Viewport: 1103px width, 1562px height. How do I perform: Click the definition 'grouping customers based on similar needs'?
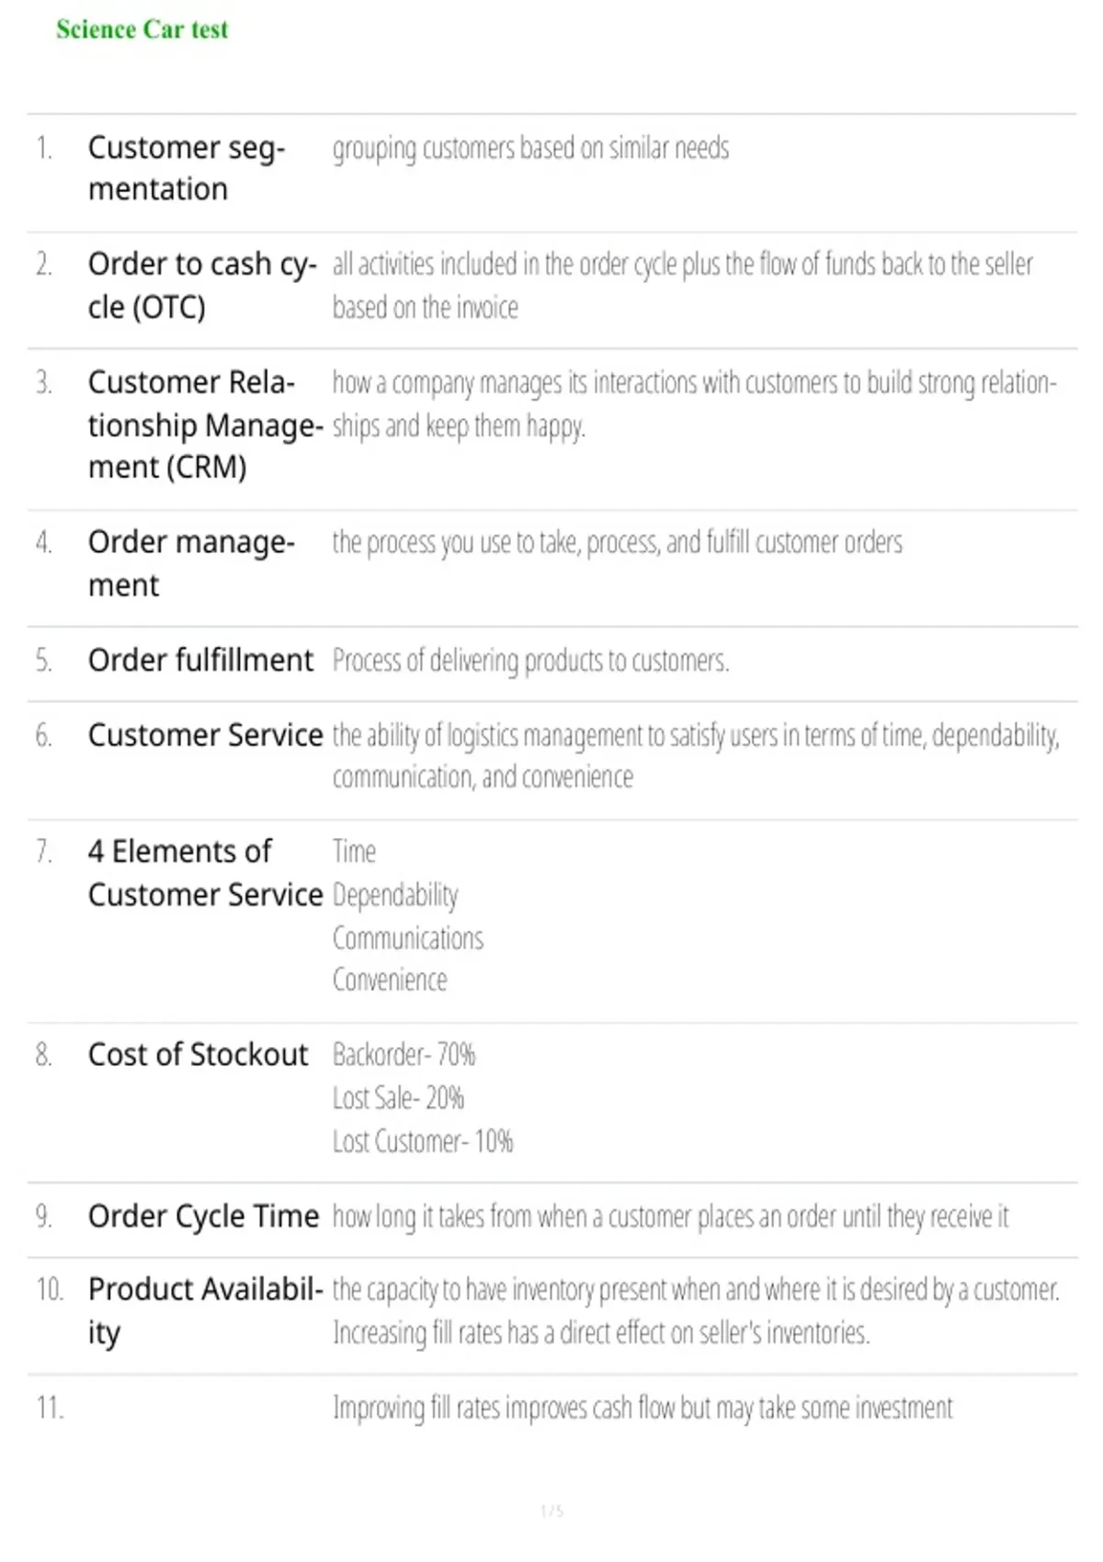tap(530, 148)
